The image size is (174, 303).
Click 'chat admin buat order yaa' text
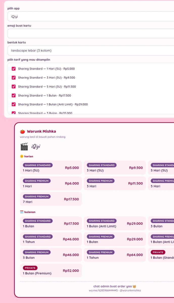click(x=113, y=286)
